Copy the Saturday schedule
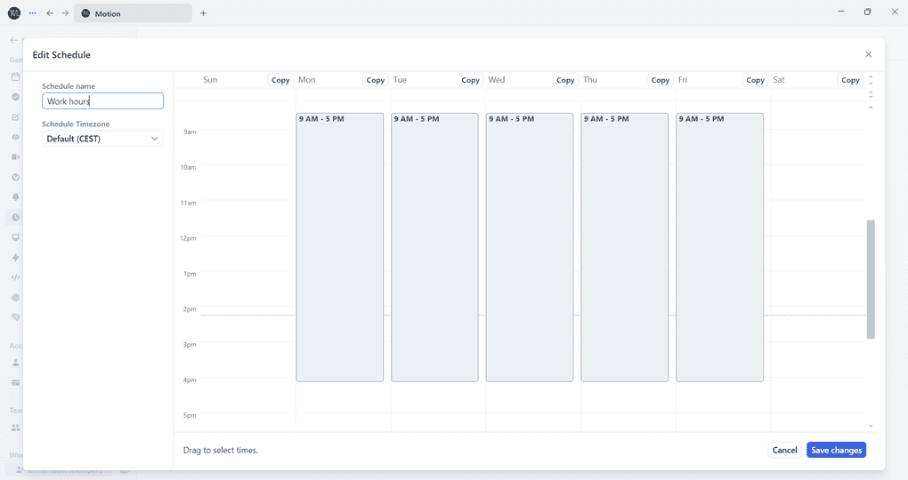908x480 pixels. coord(850,80)
